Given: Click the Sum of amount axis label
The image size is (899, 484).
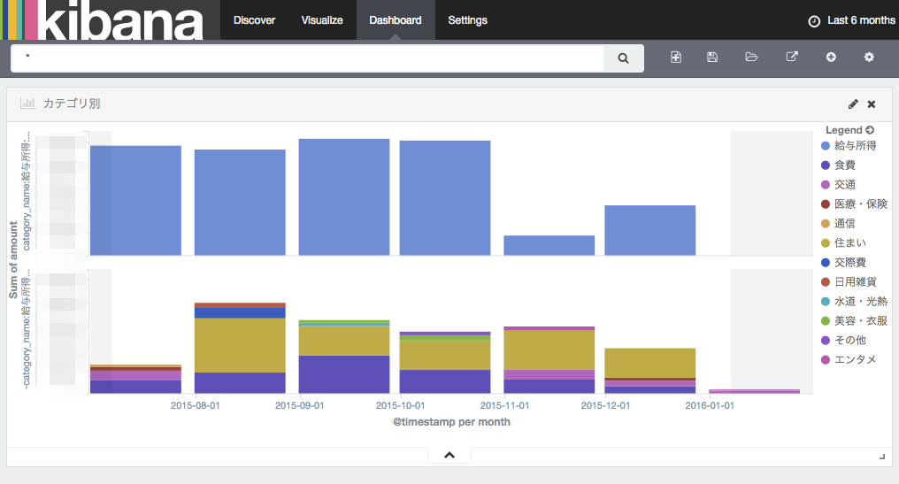Looking at the screenshot, I should pos(14,260).
